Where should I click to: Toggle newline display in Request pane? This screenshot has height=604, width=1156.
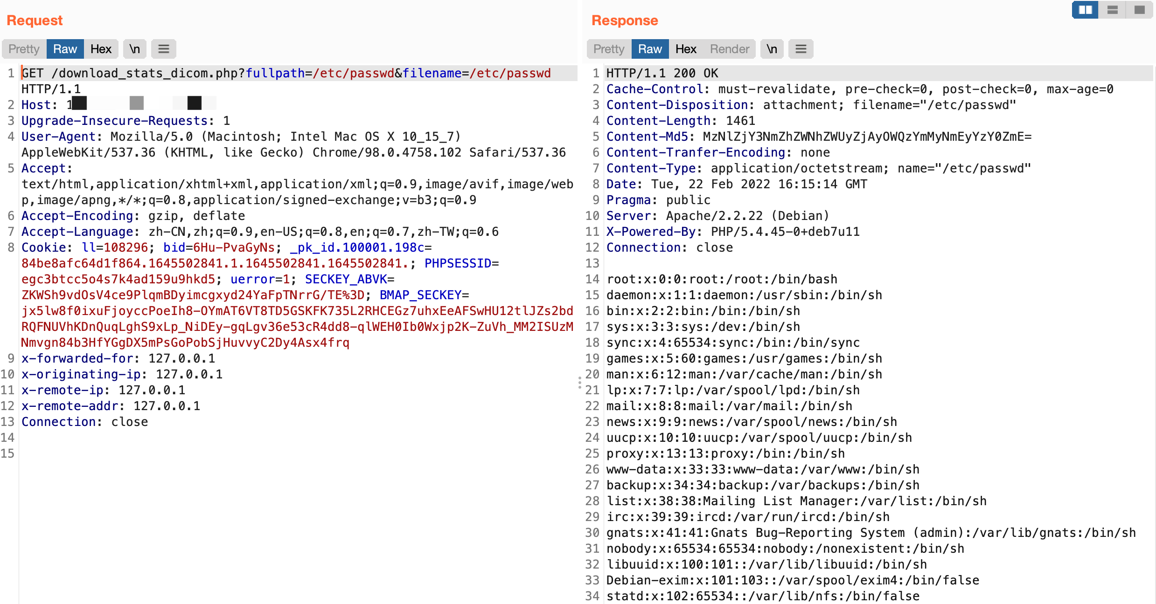click(135, 49)
